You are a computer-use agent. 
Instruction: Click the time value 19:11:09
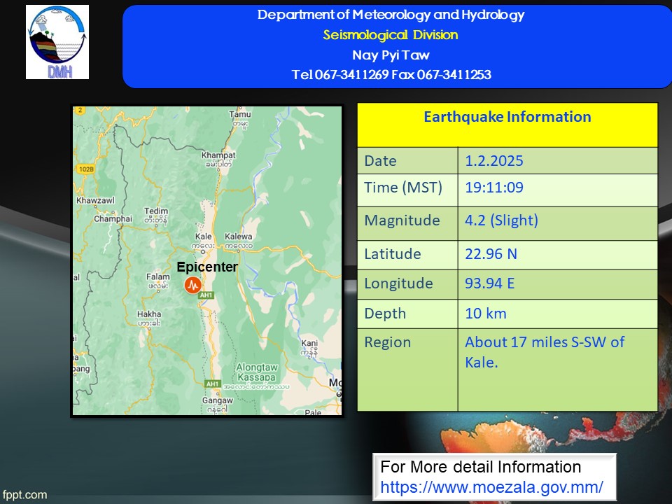494,188
